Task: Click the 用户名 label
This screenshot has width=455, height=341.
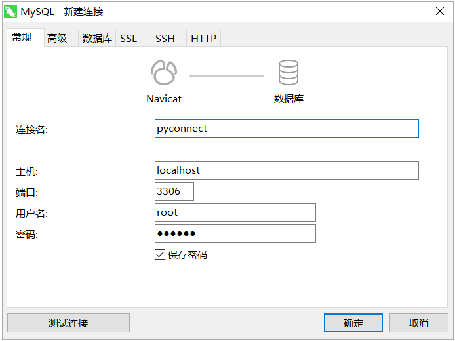Action: pos(31,214)
